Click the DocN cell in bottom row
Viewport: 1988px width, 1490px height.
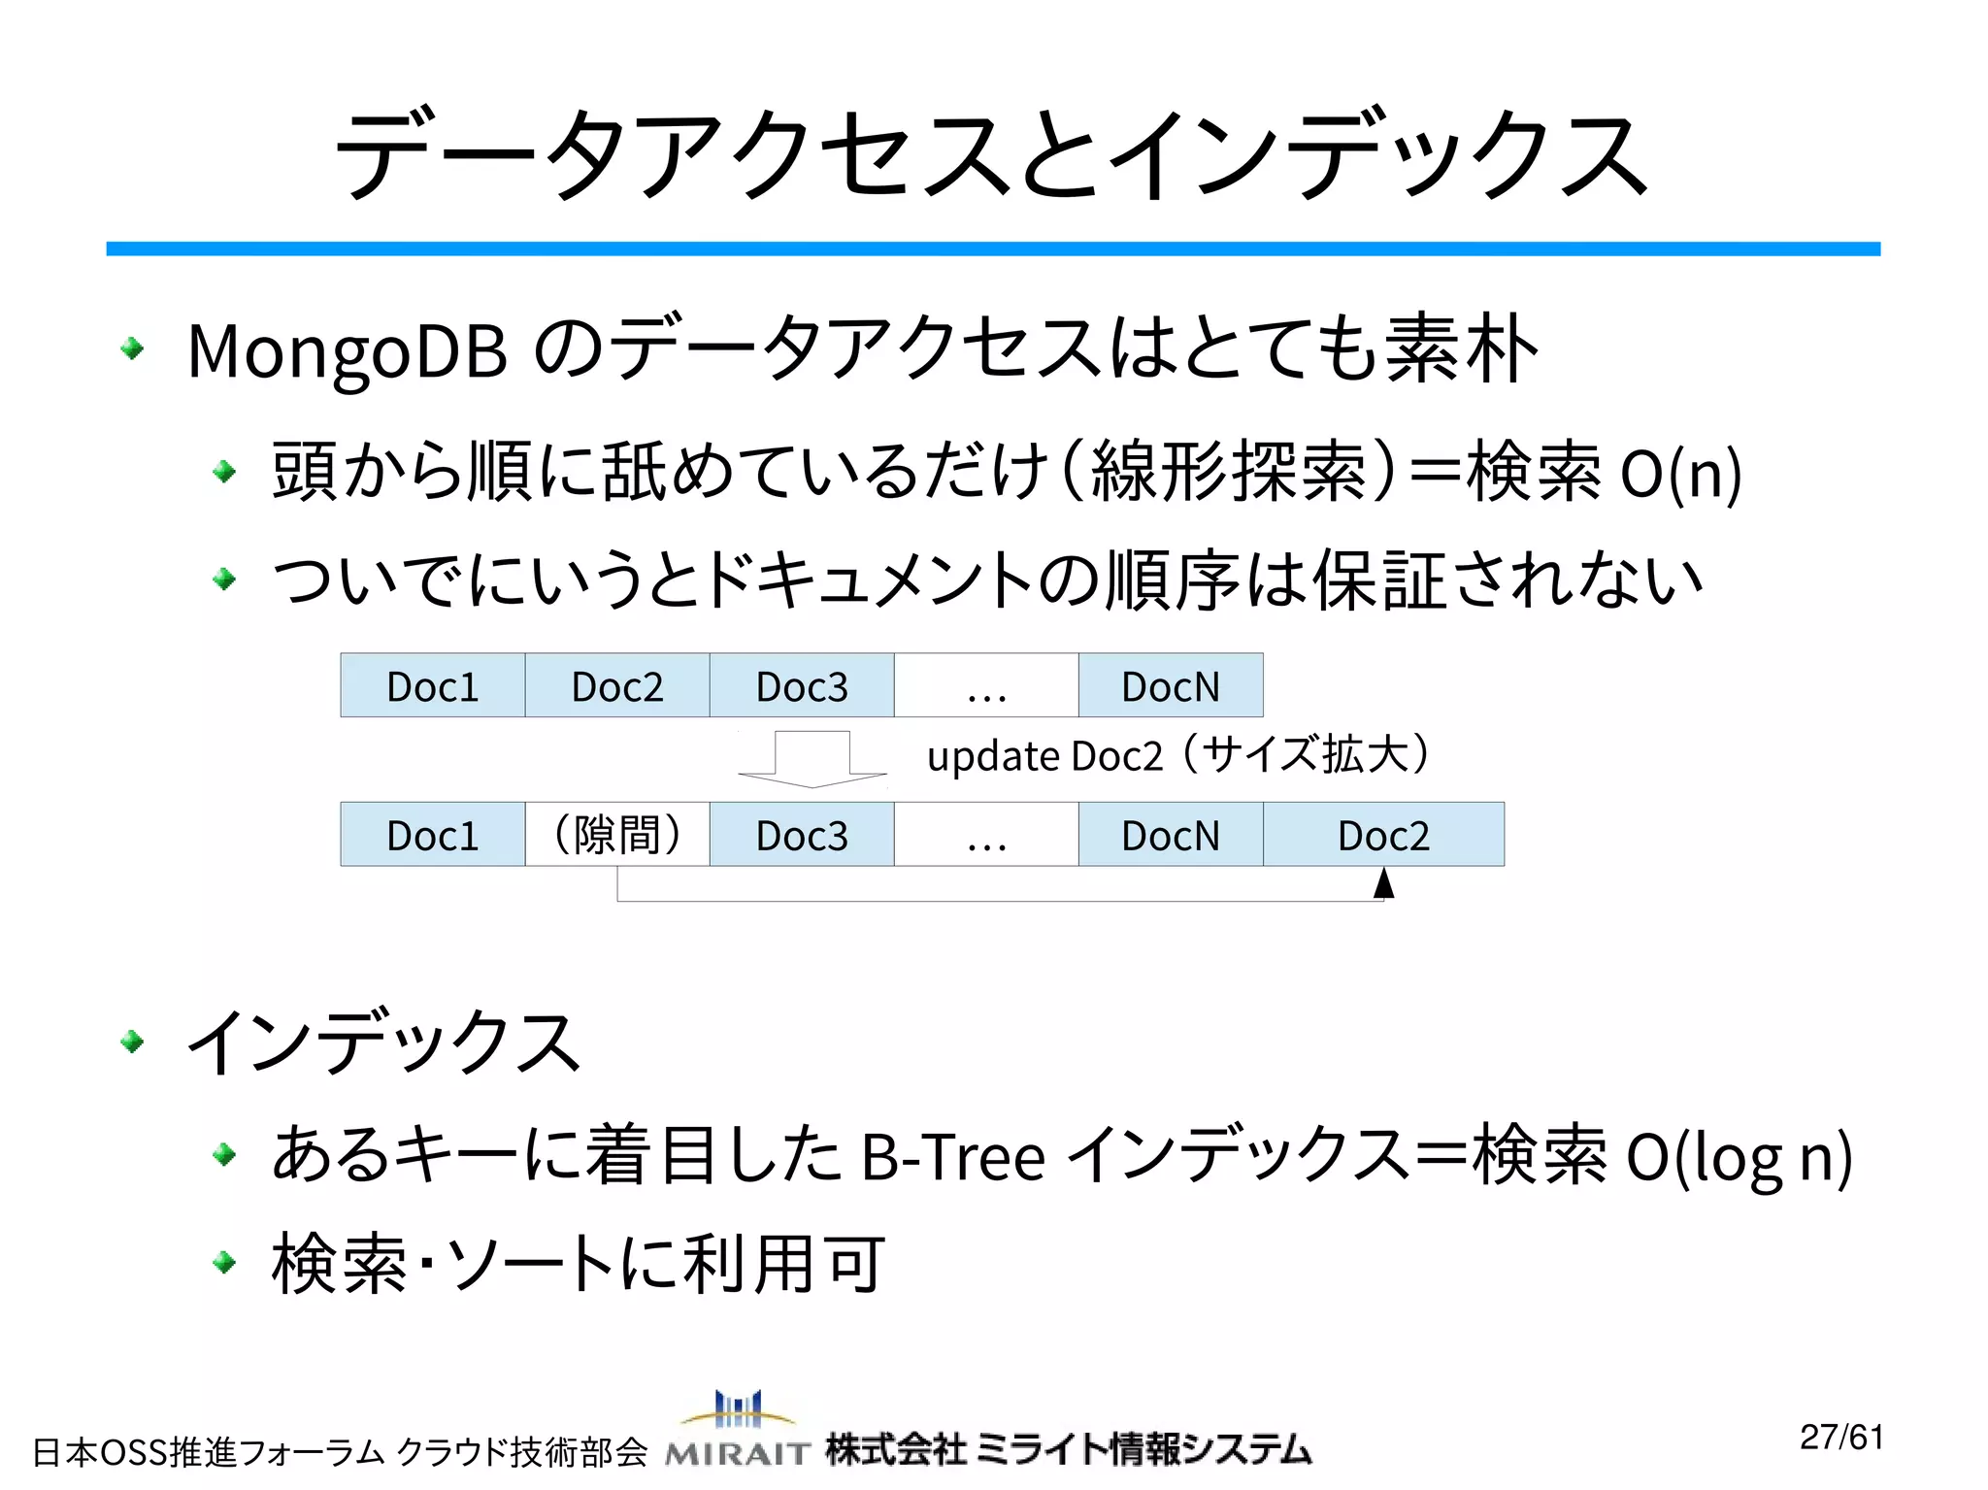[1171, 834]
